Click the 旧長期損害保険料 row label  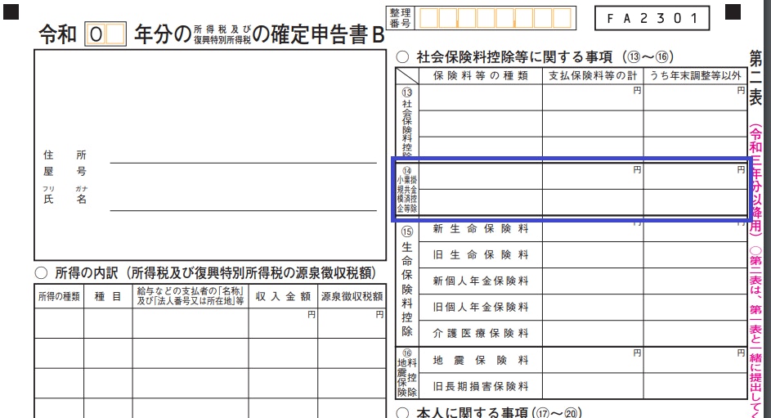click(481, 387)
